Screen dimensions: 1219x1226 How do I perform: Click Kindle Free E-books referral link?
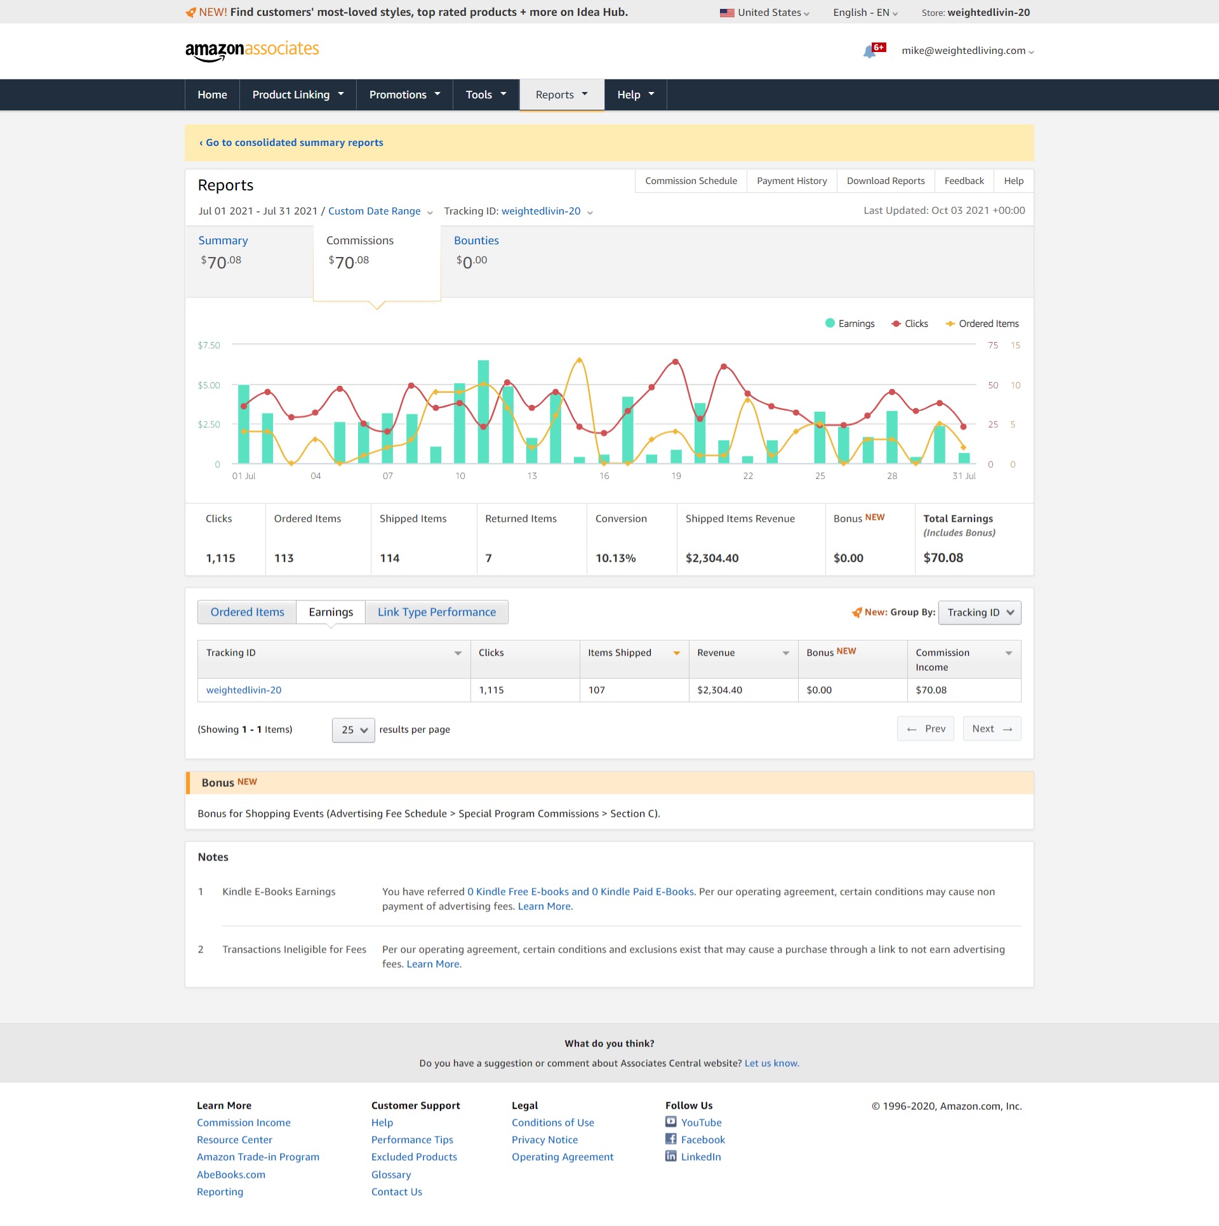click(581, 892)
